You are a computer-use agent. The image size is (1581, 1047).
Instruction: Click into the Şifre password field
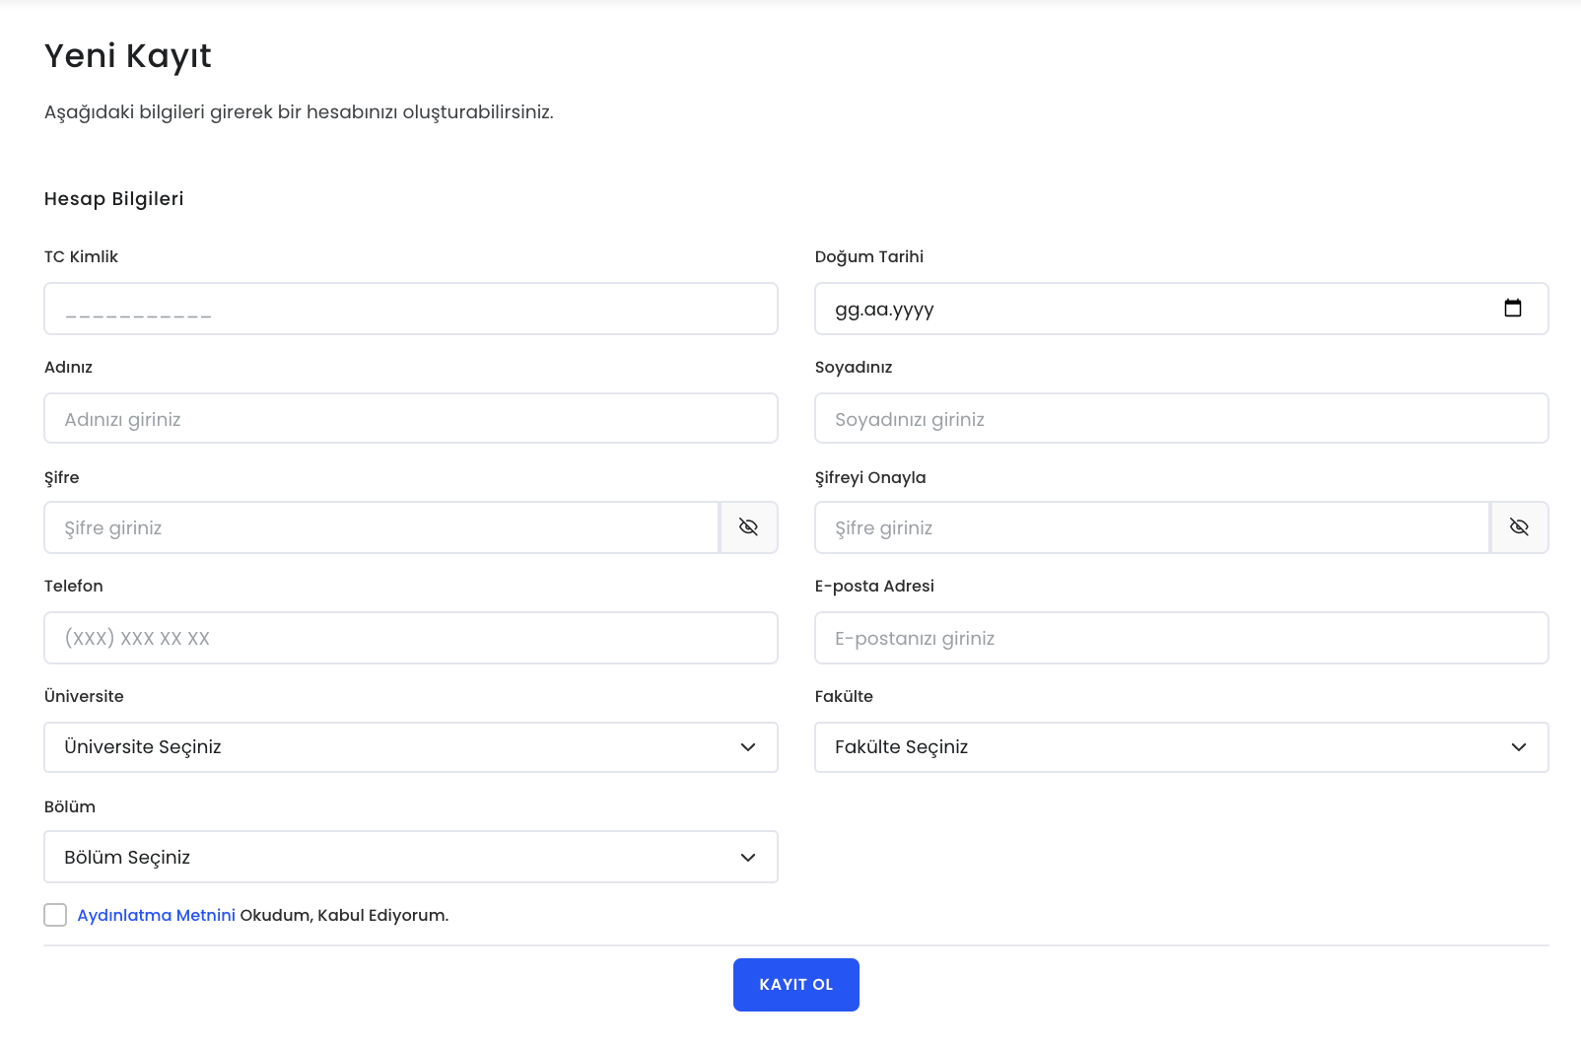(x=380, y=527)
